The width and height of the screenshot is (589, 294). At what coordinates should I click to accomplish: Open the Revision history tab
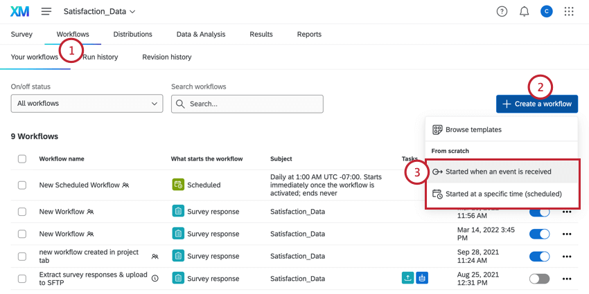point(166,57)
